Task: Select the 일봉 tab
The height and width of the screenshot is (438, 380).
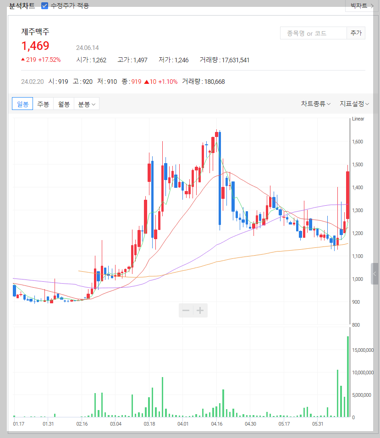Action: pyautogui.click(x=22, y=104)
